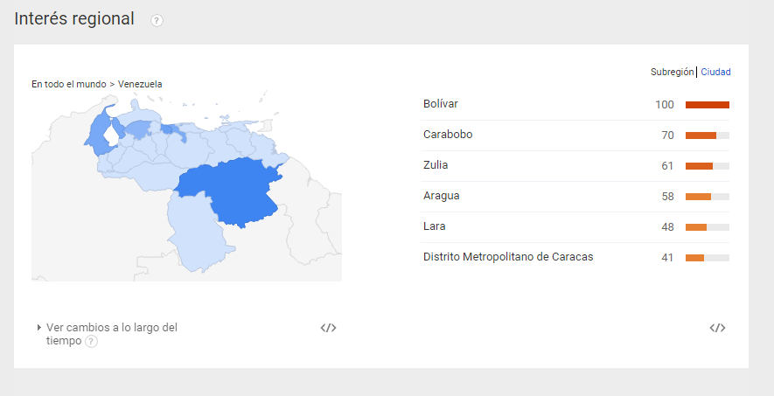Click the embed code icon below the region list
774x396 pixels.
(717, 328)
